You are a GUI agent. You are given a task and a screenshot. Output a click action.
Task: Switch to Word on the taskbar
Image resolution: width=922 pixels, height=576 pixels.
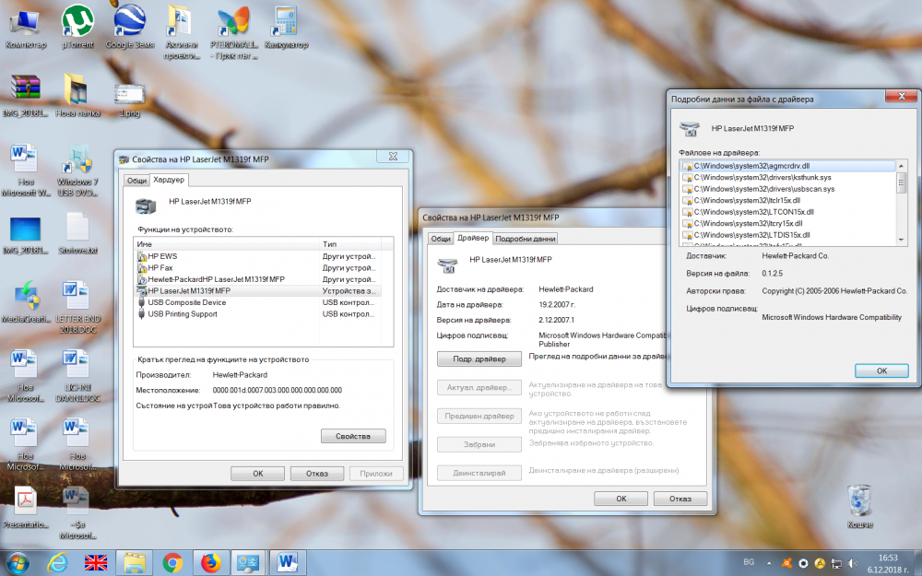(x=288, y=563)
